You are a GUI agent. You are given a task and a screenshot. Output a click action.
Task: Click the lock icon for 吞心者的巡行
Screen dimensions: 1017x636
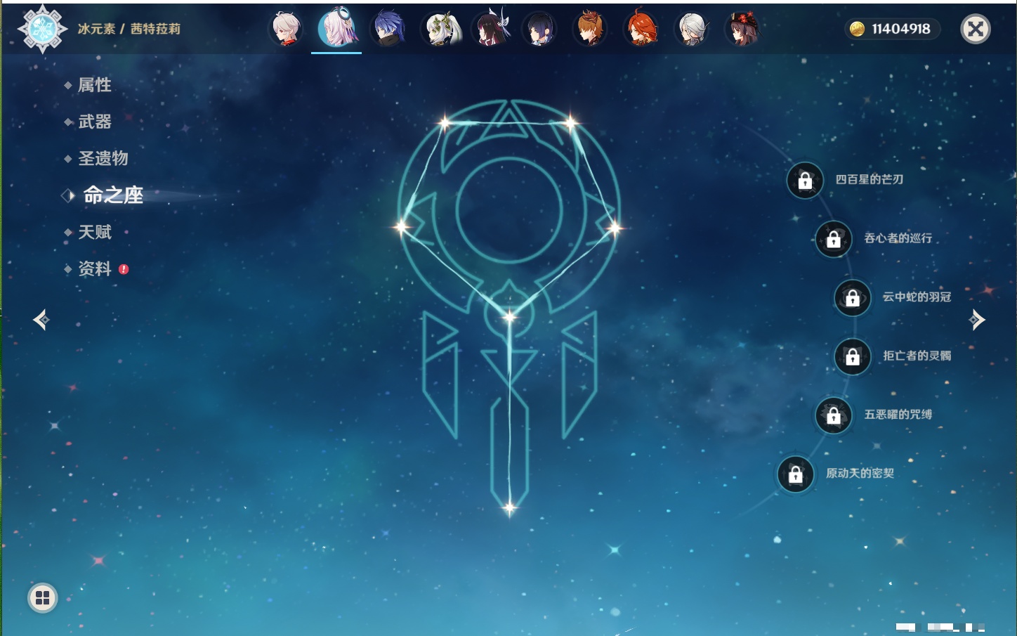[x=834, y=239]
